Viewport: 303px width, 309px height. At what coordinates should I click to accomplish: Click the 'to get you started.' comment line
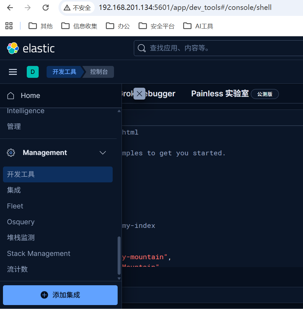[186, 153]
